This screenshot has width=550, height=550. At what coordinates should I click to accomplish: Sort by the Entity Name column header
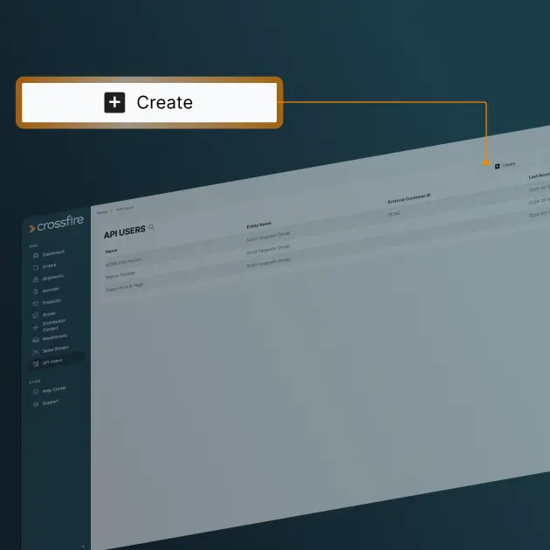tap(260, 226)
